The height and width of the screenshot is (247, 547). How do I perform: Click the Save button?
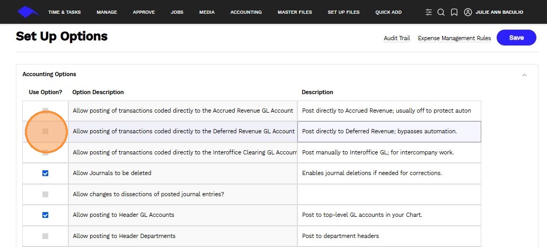(x=516, y=38)
